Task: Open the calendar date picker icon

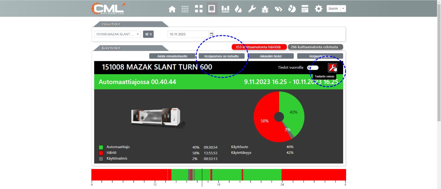Action: click(x=211, y=34)
